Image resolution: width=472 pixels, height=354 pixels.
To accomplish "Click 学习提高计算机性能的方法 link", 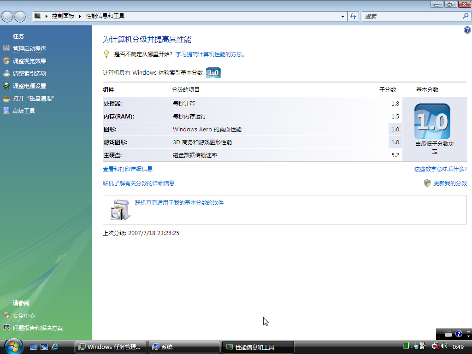I will click(210, 54).
